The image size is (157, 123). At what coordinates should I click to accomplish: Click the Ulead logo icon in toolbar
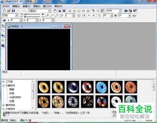click(x=126, y=11)
